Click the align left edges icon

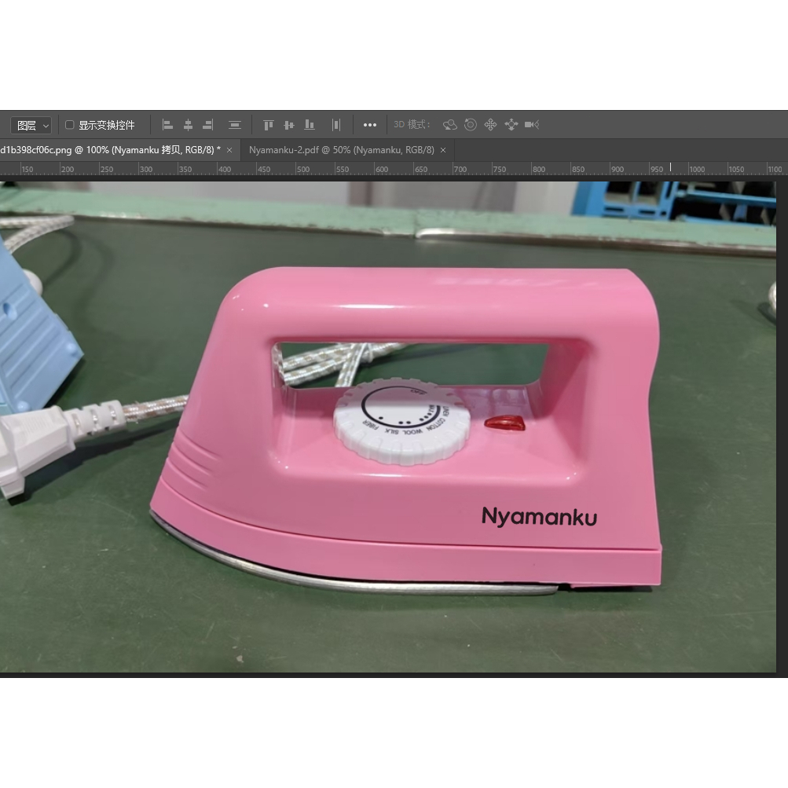point(167,125)
